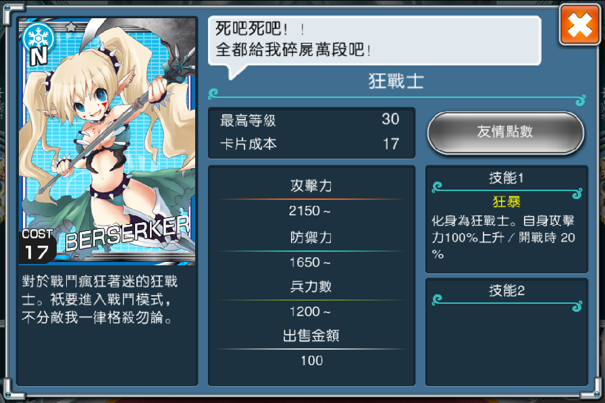Tap the BERSERKER name banner on card

click(x=128, y=234)
